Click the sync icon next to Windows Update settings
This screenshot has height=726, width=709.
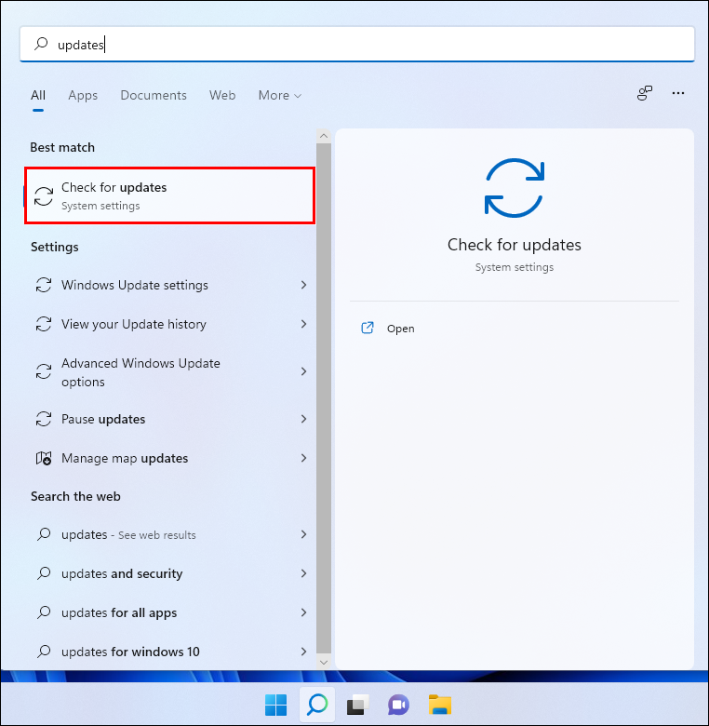pos(44,285)
